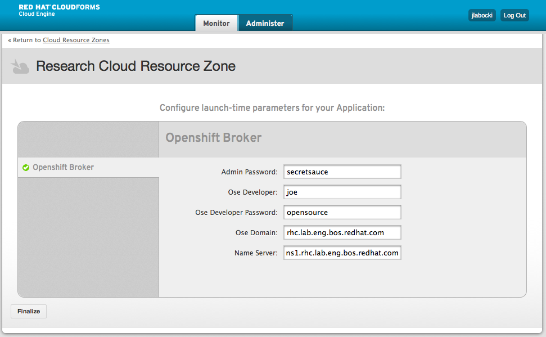Select the Ose Domain input field
The image size is (546, 337).
pos(342,233)
